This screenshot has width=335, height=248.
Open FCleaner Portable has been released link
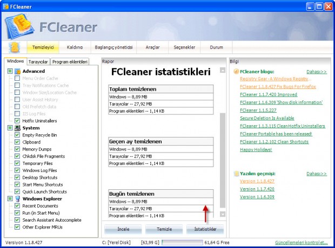tap(276, 134)
